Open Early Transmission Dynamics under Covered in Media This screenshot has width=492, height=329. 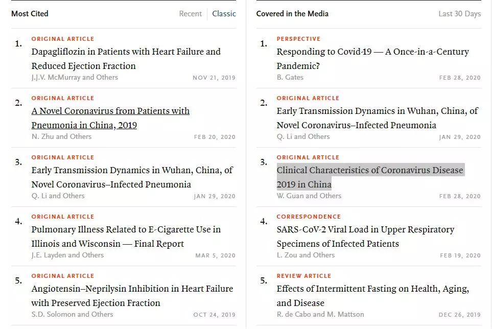pos(377,118)
